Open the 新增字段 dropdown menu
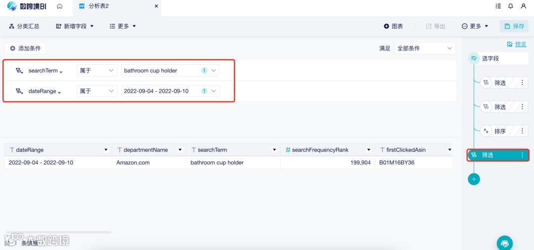Image resolution: width=534 pixels, height=250 pixels. [75, 26]
